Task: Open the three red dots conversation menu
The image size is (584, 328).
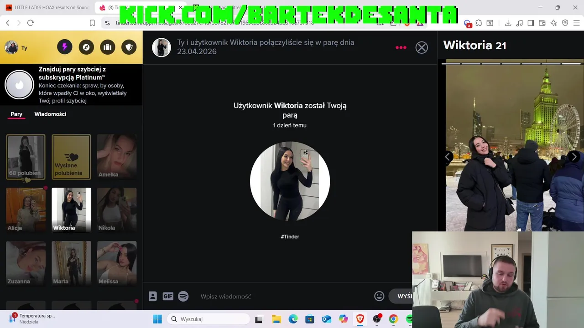Action: pyautogui.click(x=401, y=47)
